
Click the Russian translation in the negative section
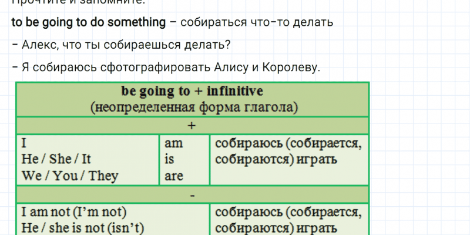(288, 220)
